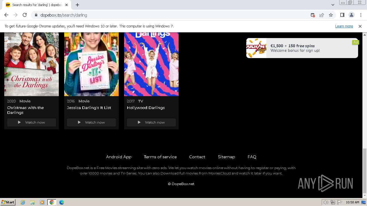The height and width of the screenshot is (206, 367).
Task: Click the green Ad label badge
Action: (356, 42)
